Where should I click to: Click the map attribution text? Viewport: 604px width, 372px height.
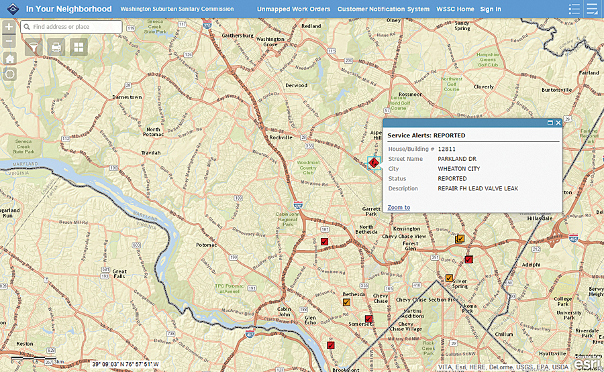pos(503,367)
